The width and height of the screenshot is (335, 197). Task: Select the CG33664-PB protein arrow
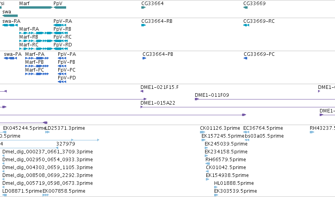[144, 58]
